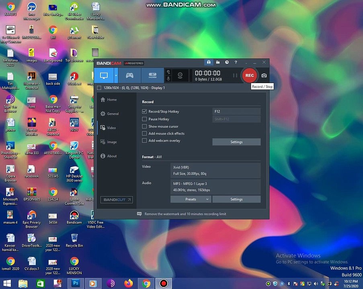Toggle microphone icon in Bandicam toolbar
Screen dimensions: 363x289
[168, 79]
